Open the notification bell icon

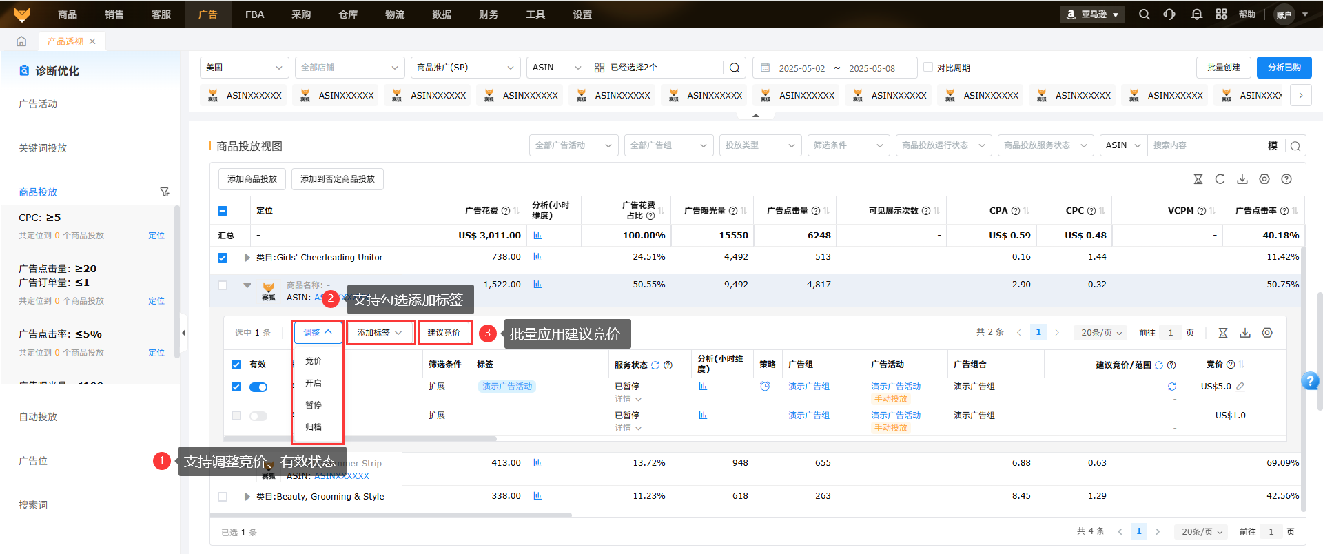click(x=1196, y=14)
